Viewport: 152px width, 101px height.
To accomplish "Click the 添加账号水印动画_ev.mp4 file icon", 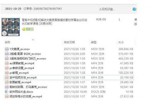I will coord(7,96).
